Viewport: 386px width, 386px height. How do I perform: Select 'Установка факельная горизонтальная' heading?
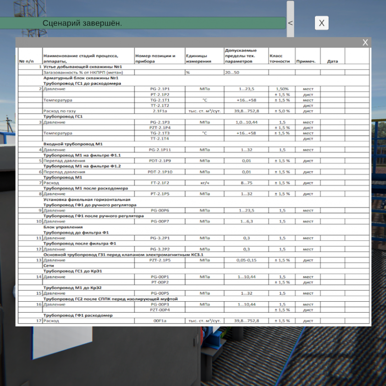click(87, 199)
